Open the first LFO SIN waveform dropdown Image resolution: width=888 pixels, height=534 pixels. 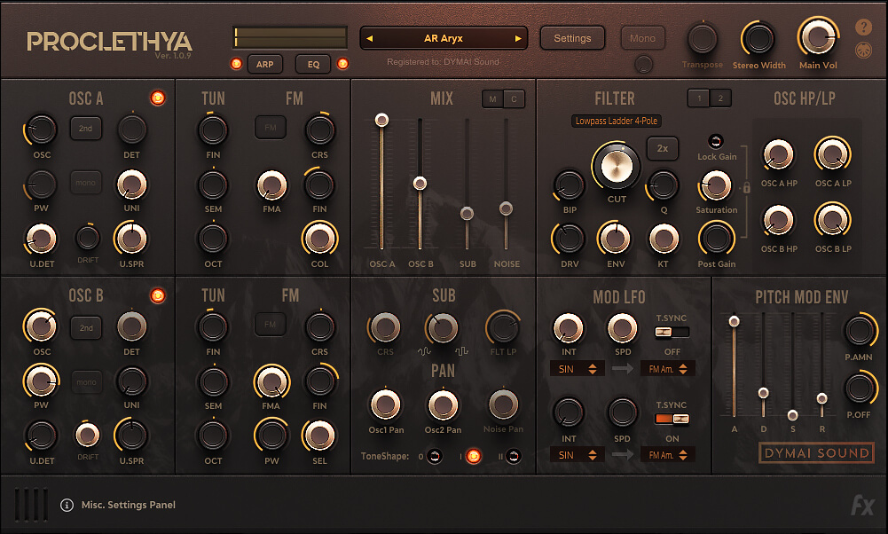point(577,368)
